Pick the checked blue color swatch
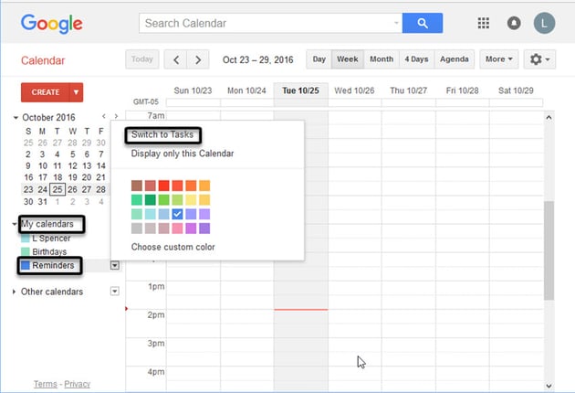 point(177,214)
